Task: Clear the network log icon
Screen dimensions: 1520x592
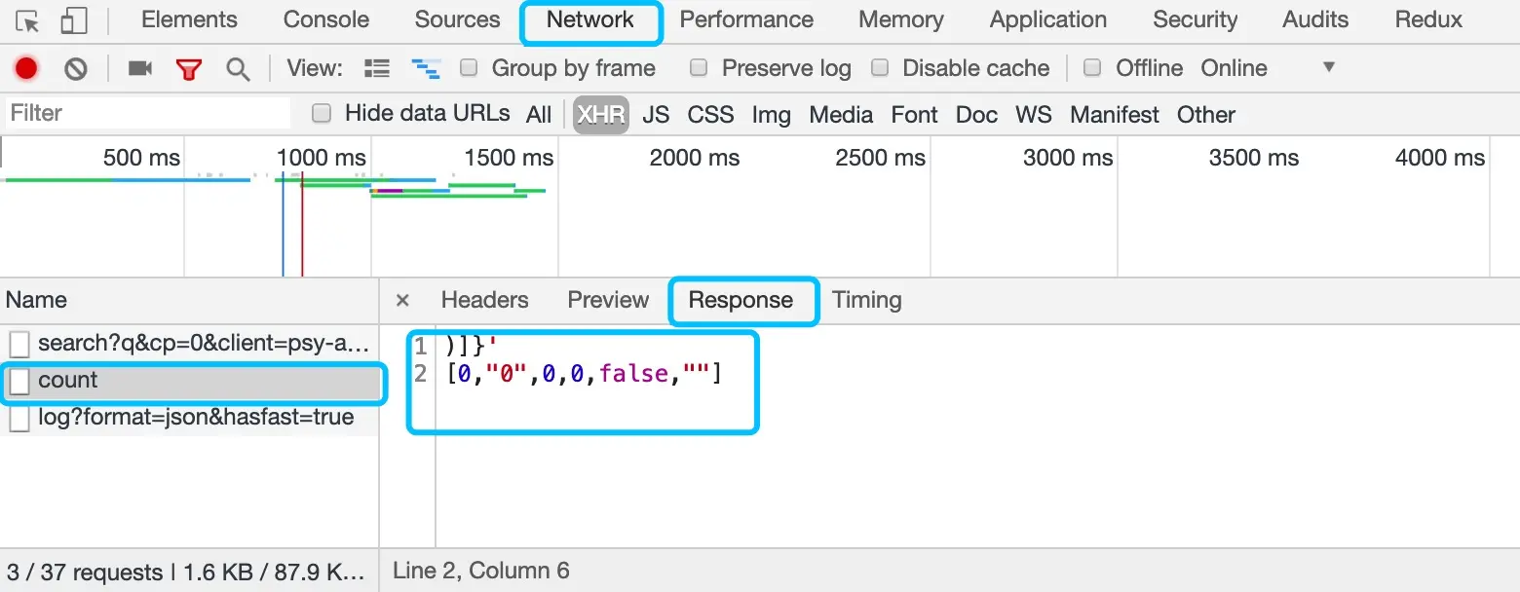Action: 76,68
